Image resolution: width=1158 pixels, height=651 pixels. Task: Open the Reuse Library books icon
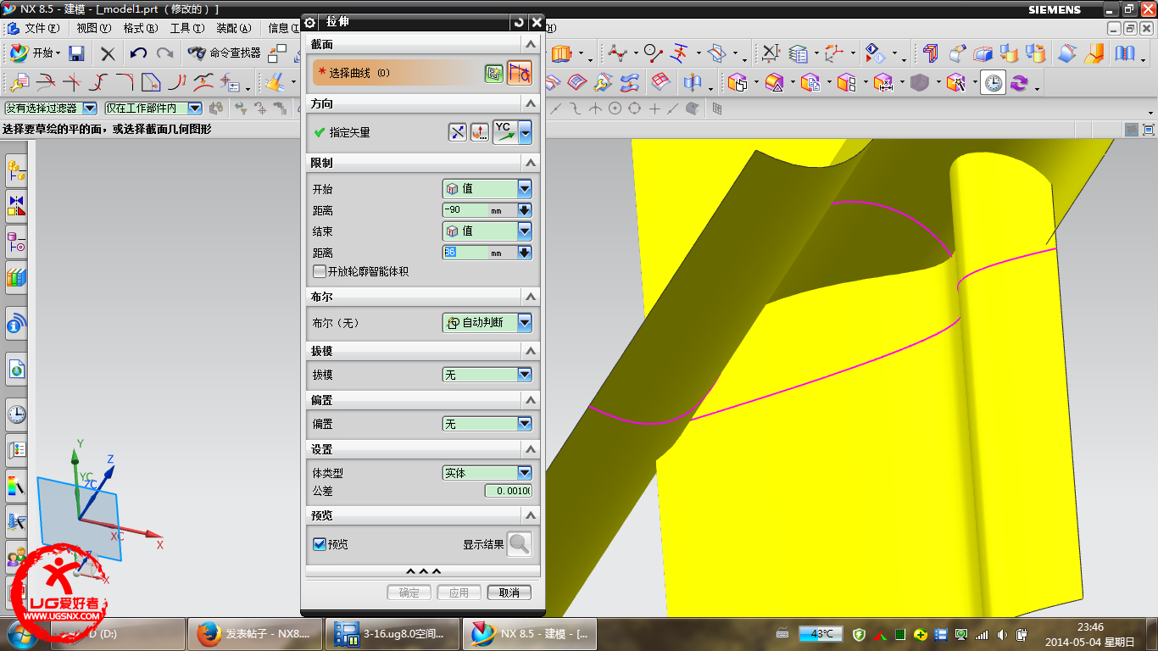(x=16, y=276)
